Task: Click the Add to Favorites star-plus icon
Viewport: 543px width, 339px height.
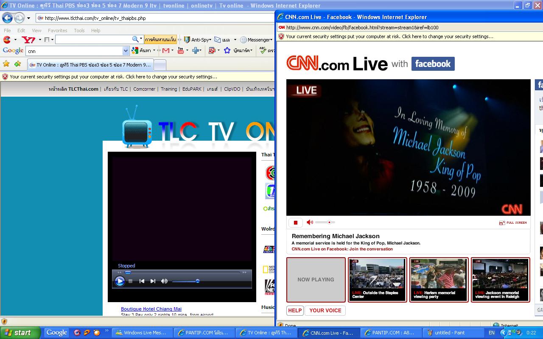Action: [17, 64]
